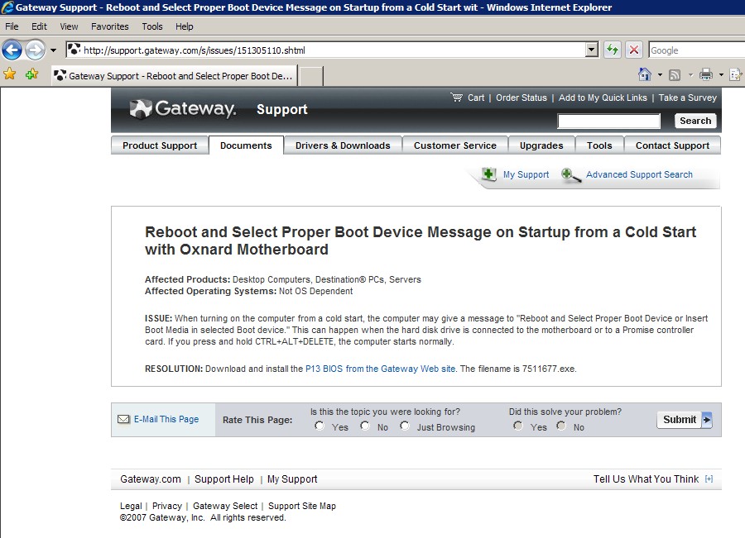Switch to the Upgrades tab

pyautogui.click(x=541, y=145)
